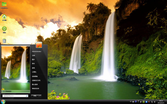Open the white volume speaker icon
167x104 pixels.
tap(155, 102)
